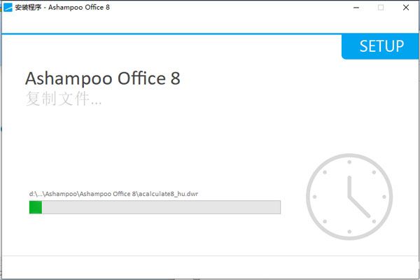The width and height of the screenshot is (420, 280).
Task: Click the 6 o'clock tick on clock
Action: pyautogui.click(x=349, y=230)
